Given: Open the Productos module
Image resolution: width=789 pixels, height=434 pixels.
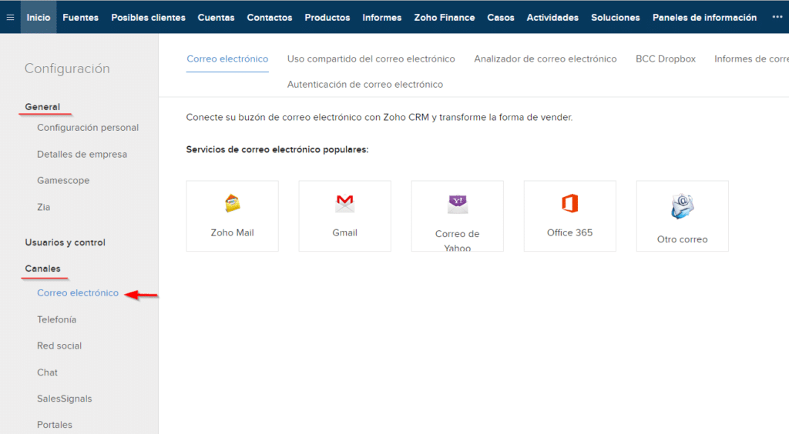Looking at the screenshot, I should coord(327,17).
